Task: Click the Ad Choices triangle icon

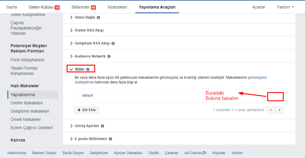Action: (x=205, y=153)
